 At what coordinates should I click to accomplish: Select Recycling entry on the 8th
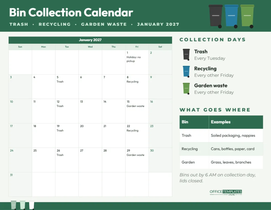132,82
